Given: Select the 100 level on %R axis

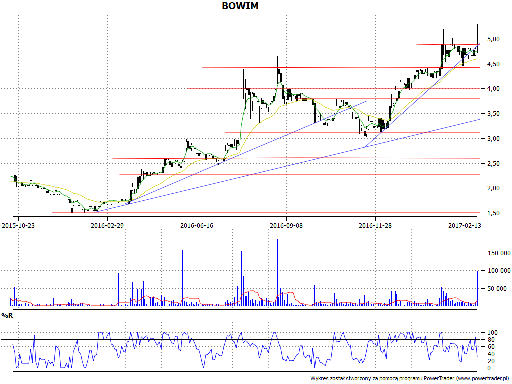Looking at the screenshot, I should 492,333.
